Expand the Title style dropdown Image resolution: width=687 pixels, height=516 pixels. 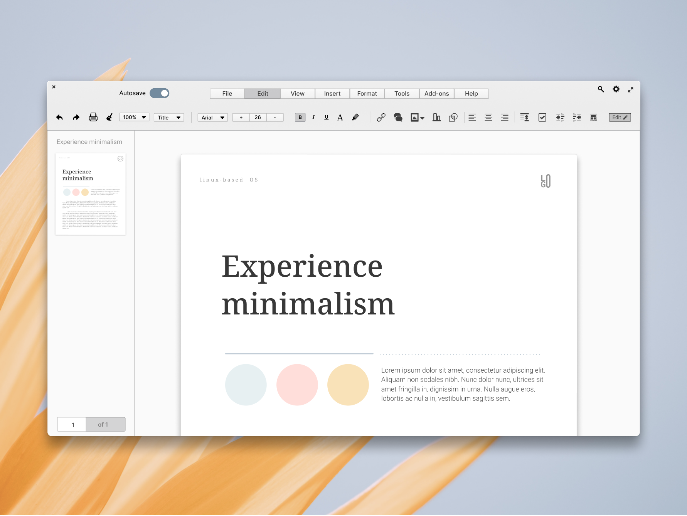pos(169,118)
